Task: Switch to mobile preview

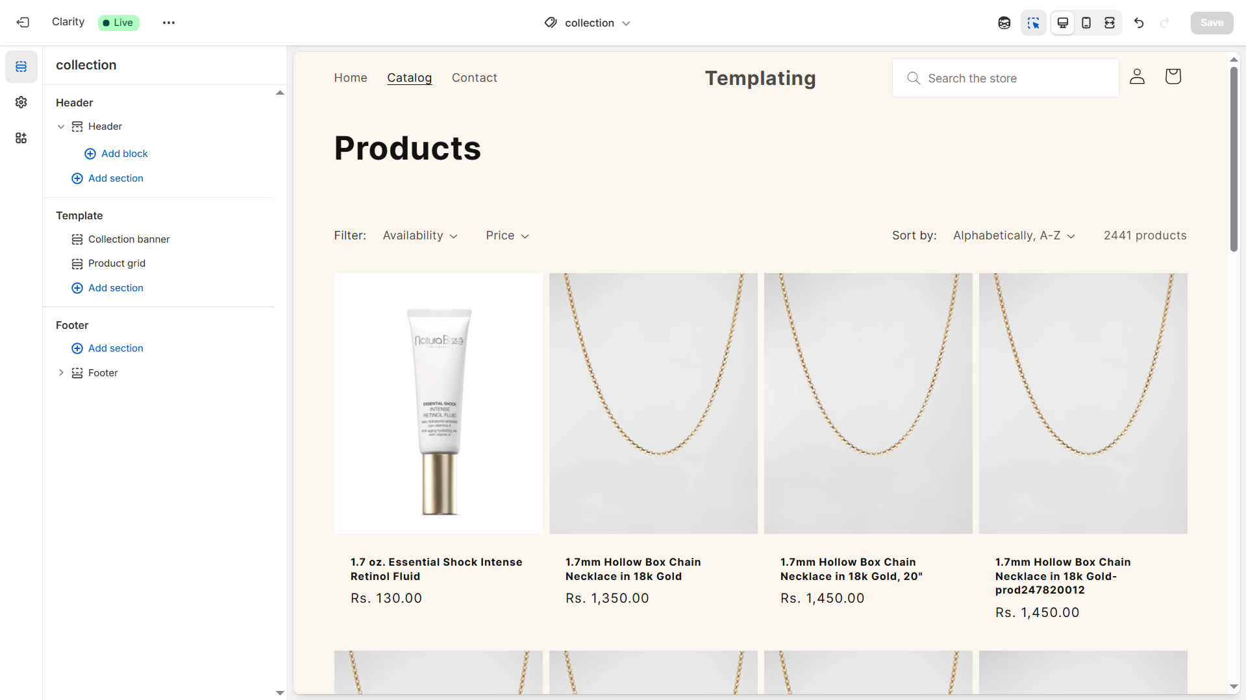Action: [1086, 23]
